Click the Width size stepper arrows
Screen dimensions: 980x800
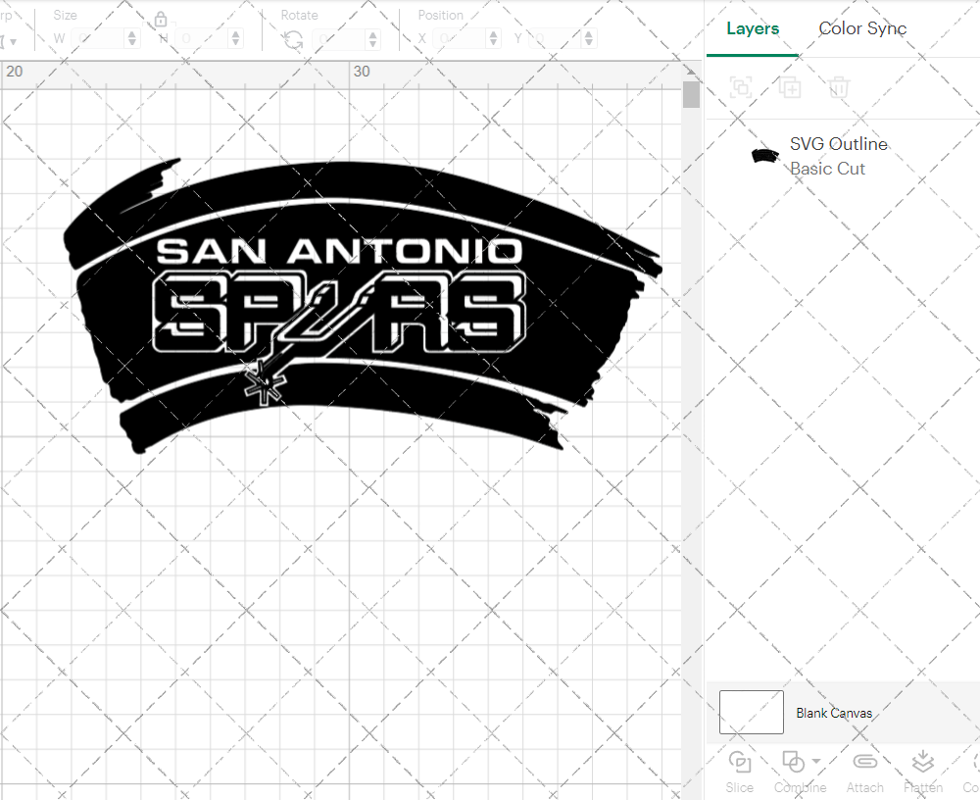click(x=132, y=39)
